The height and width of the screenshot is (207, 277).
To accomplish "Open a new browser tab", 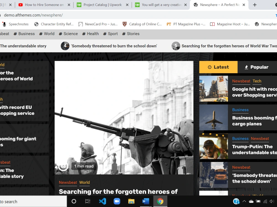I will coord(255,5).
